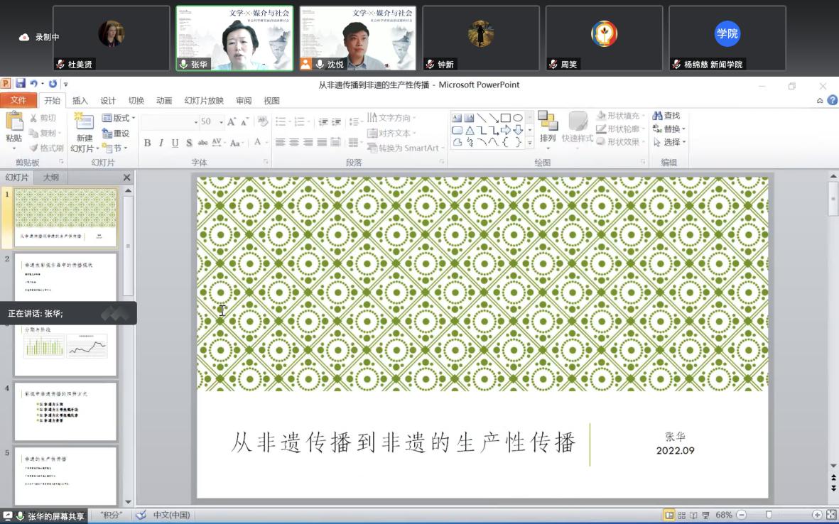Open PowerPoint Help question mark icon
Screen dimensions: 839x524
(x=832, y=100)
